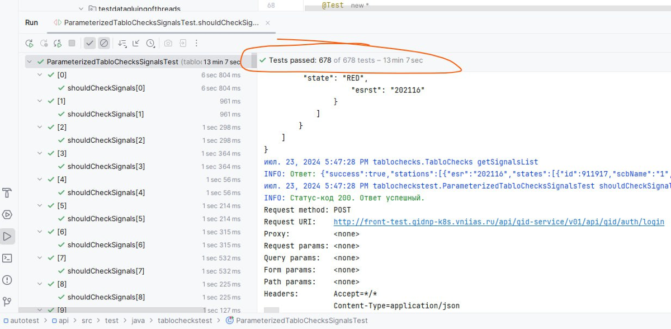Click 'Request method: POST' console line
This screenshot has height=329, width=671.
pyautogui.click(x=308, y=210)
